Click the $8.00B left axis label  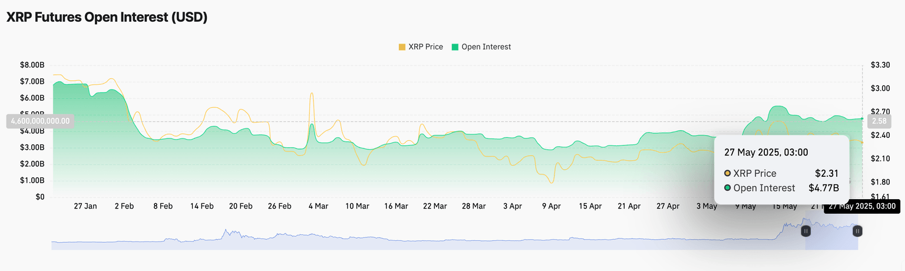click(x=32, y=65)
